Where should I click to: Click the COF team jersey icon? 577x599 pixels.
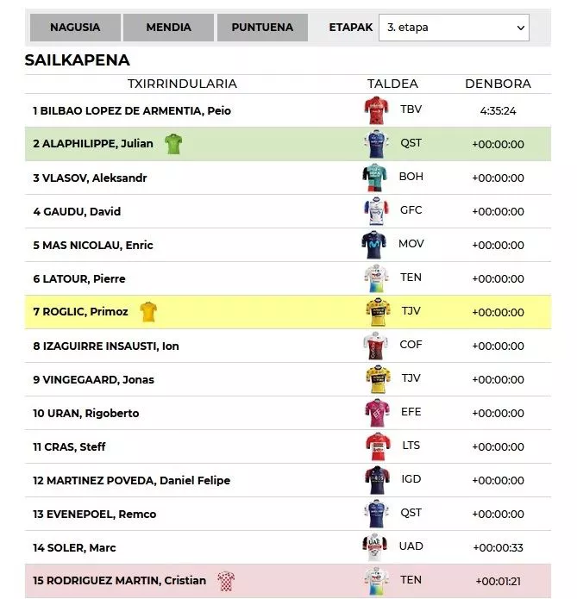point(376,346)
